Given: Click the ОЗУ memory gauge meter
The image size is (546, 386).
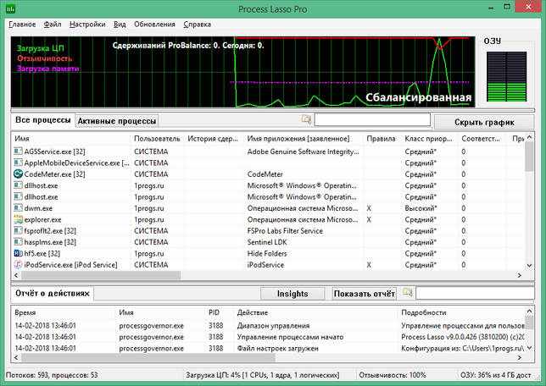Looking at the screenshot, I should 507,76.
